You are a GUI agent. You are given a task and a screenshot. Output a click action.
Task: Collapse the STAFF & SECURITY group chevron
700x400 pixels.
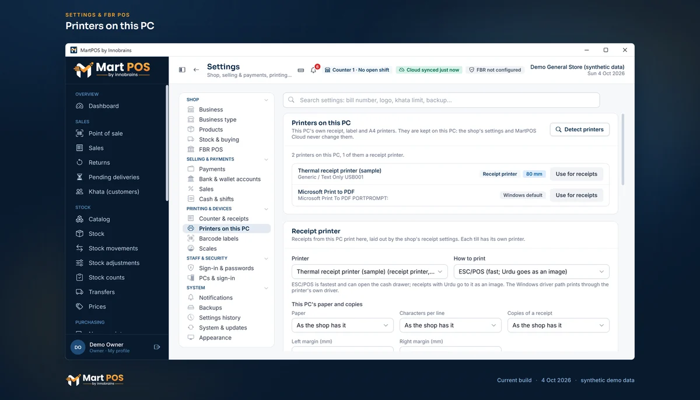tap(266, 258)
